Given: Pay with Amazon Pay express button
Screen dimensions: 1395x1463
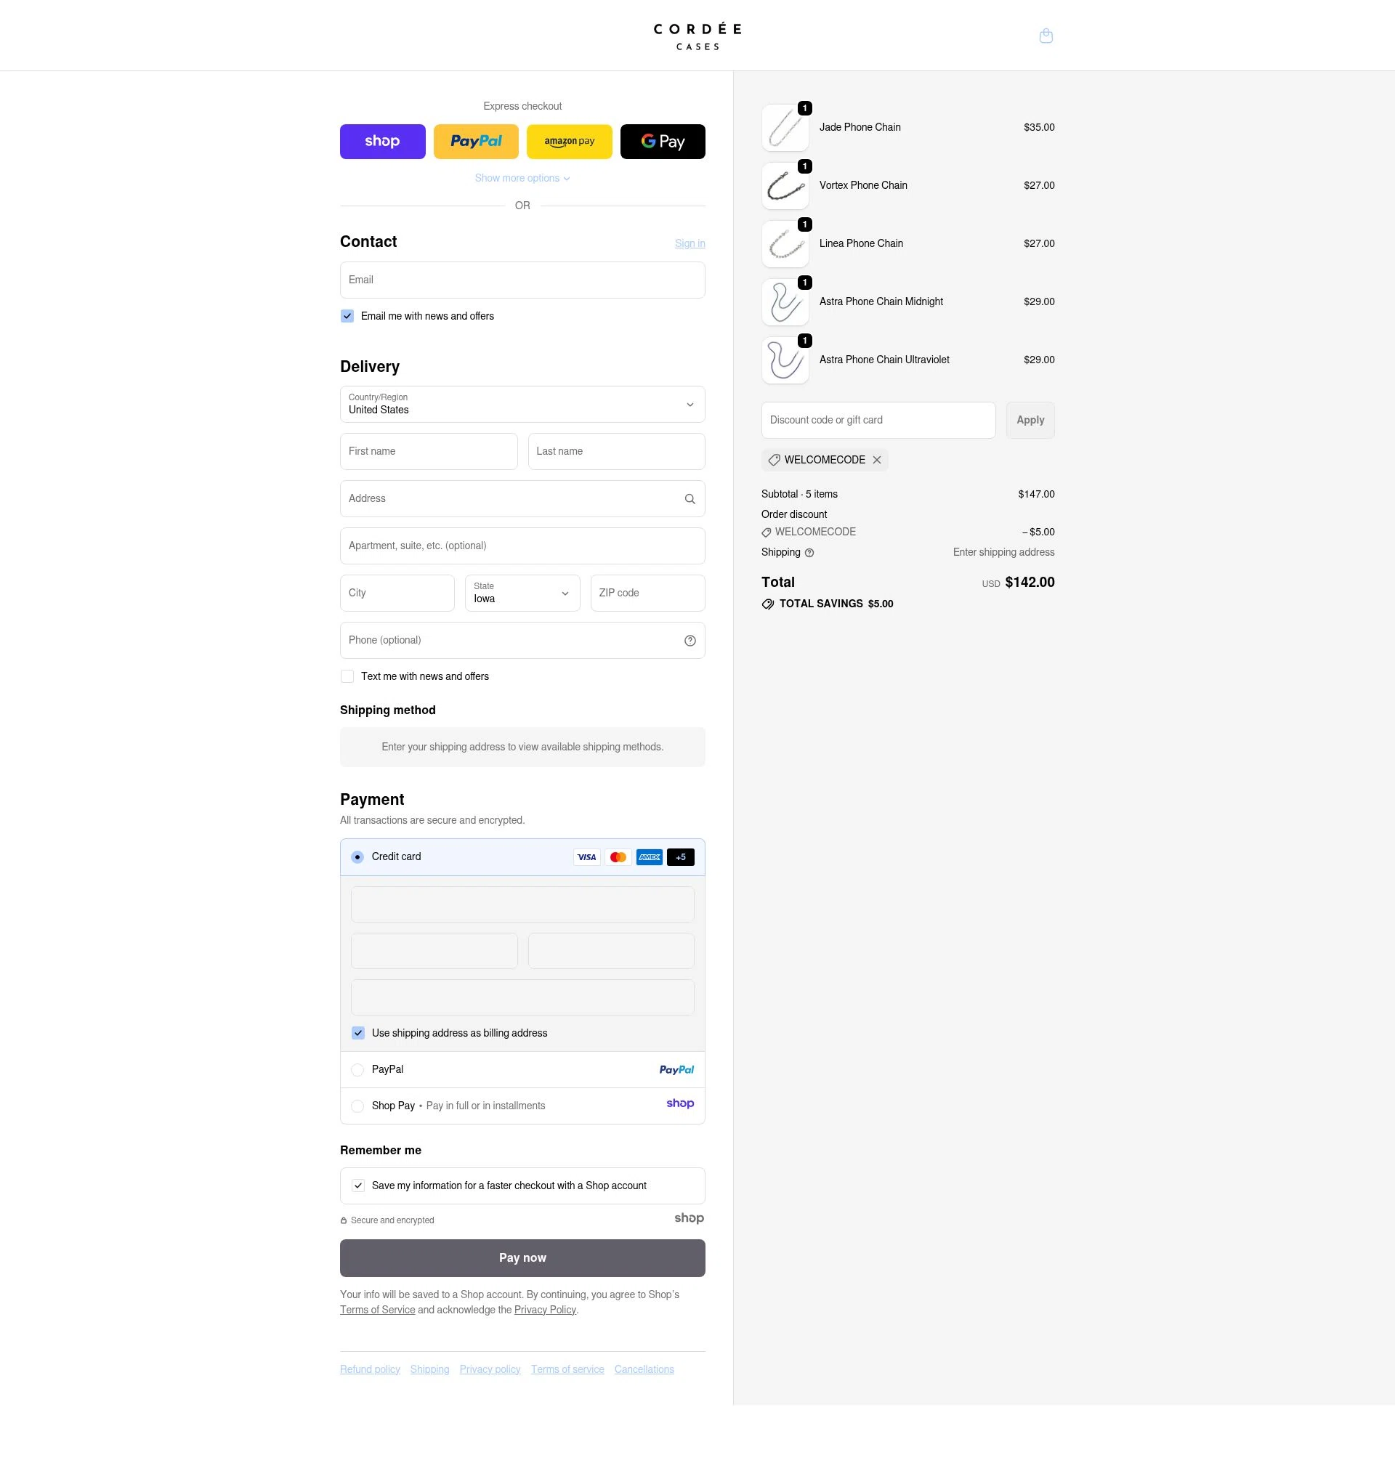Looking at the screenshot, I should (569, 141).
